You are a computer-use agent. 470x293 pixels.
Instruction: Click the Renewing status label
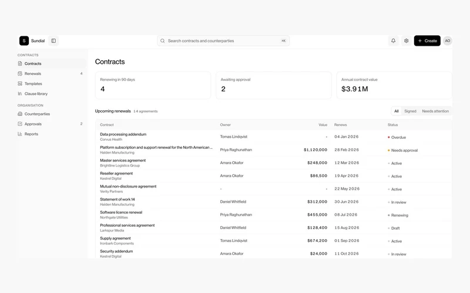[399, 215]
